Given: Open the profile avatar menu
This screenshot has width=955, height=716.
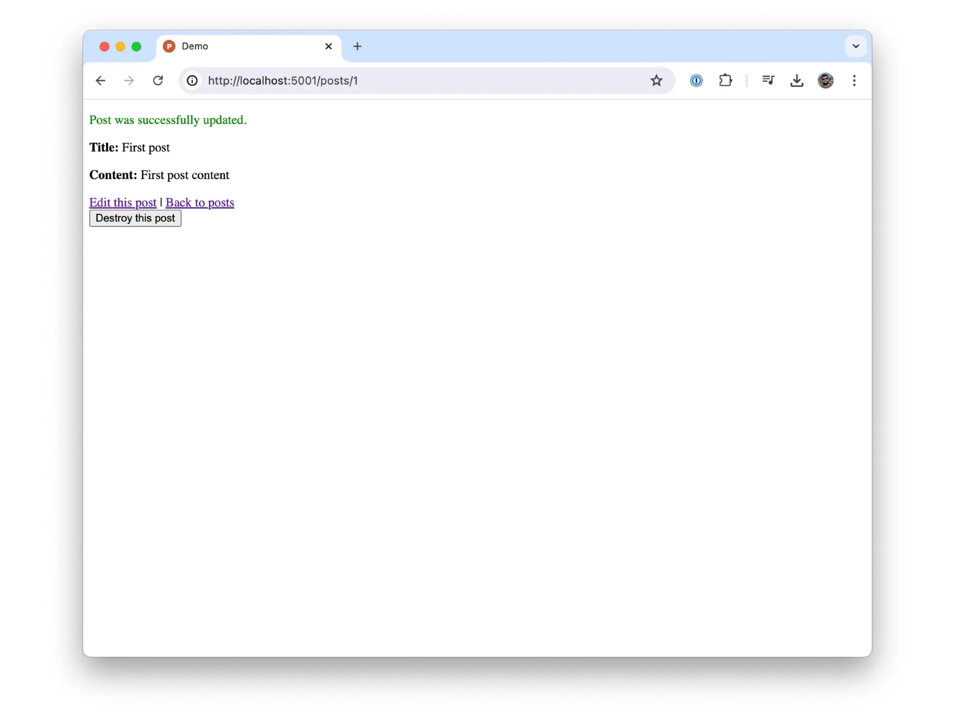Looking at the screenshot, I should click(825, 81).
